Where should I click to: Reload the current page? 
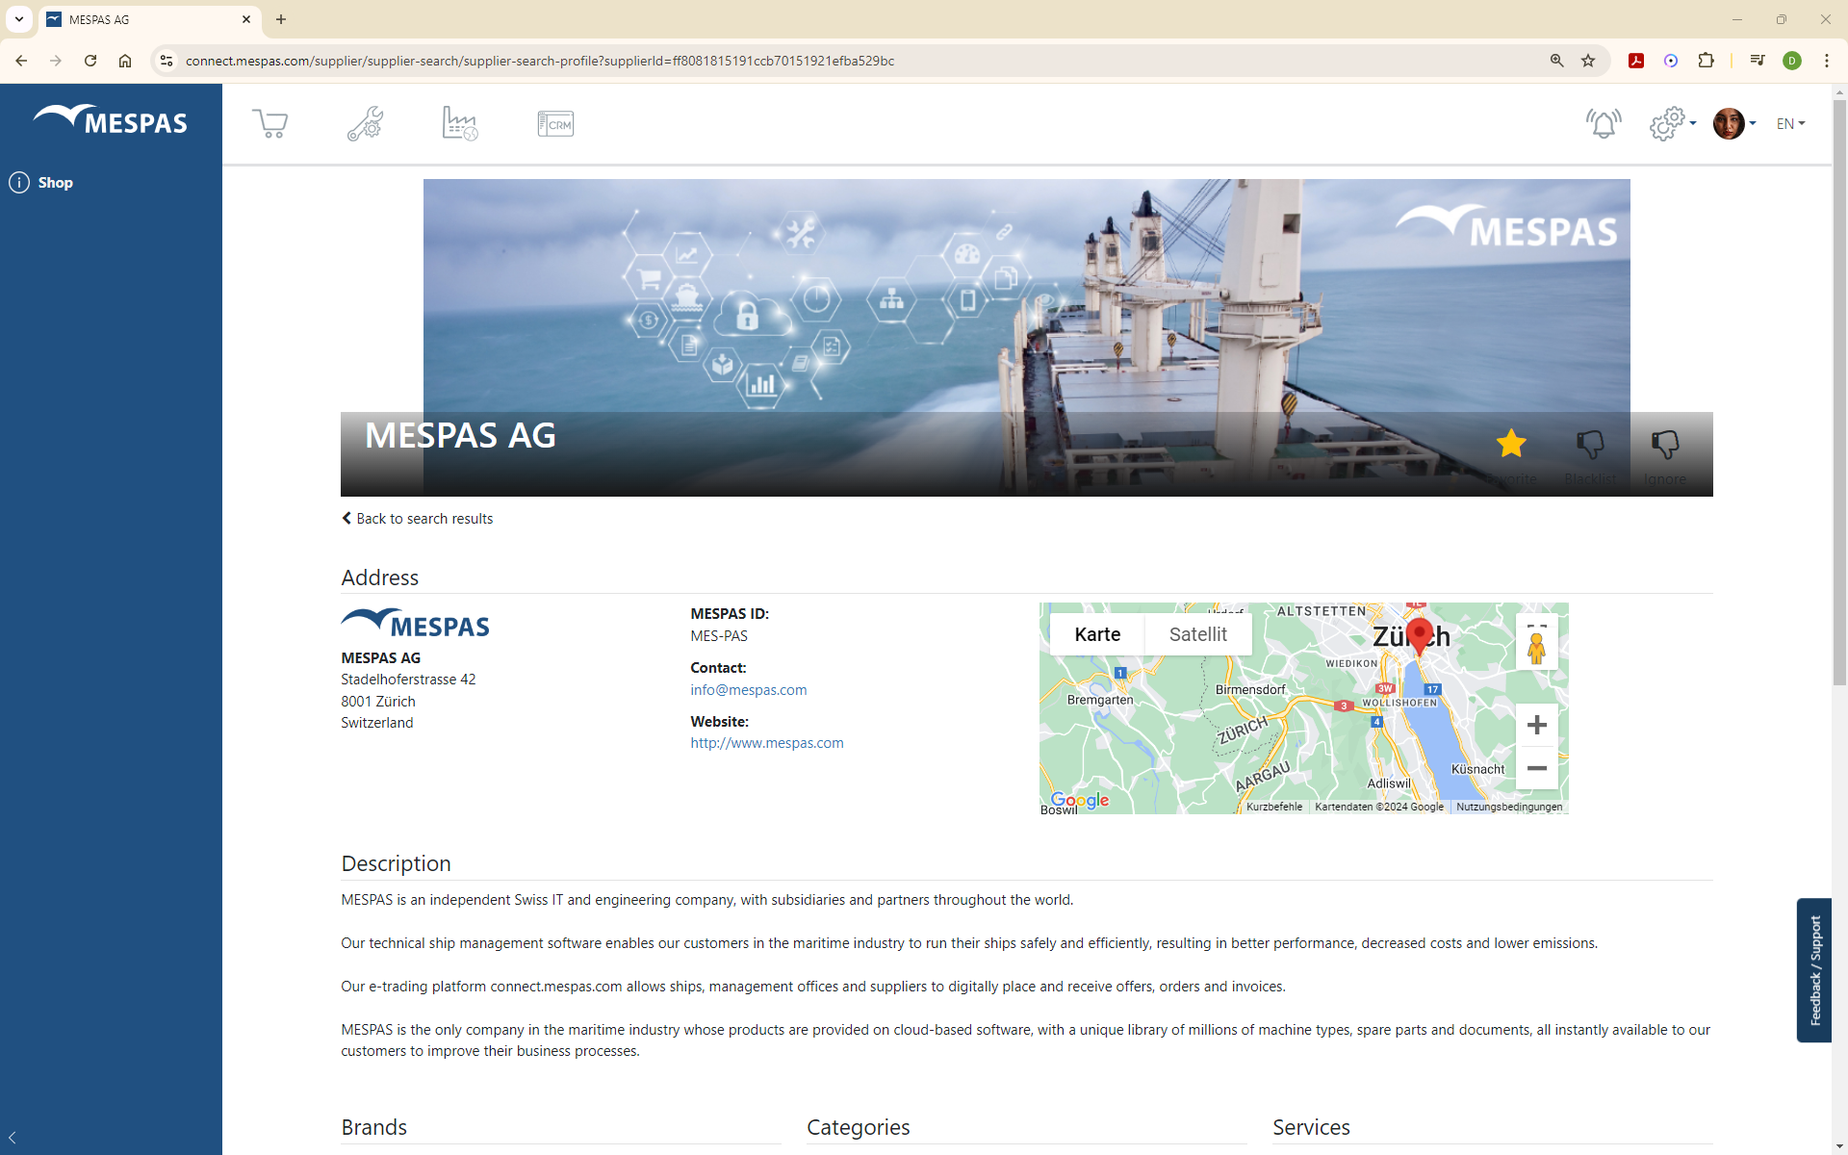pyautogui.click(x=90, y=61)
